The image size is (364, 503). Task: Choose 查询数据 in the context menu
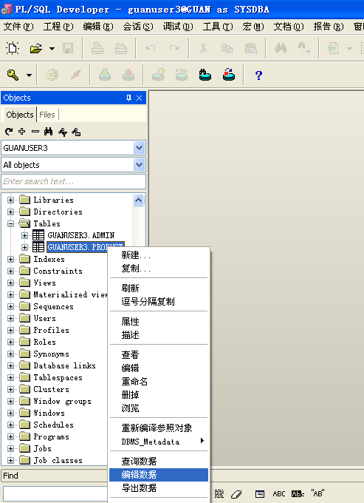pyautogui.click(x=159, y=462)
